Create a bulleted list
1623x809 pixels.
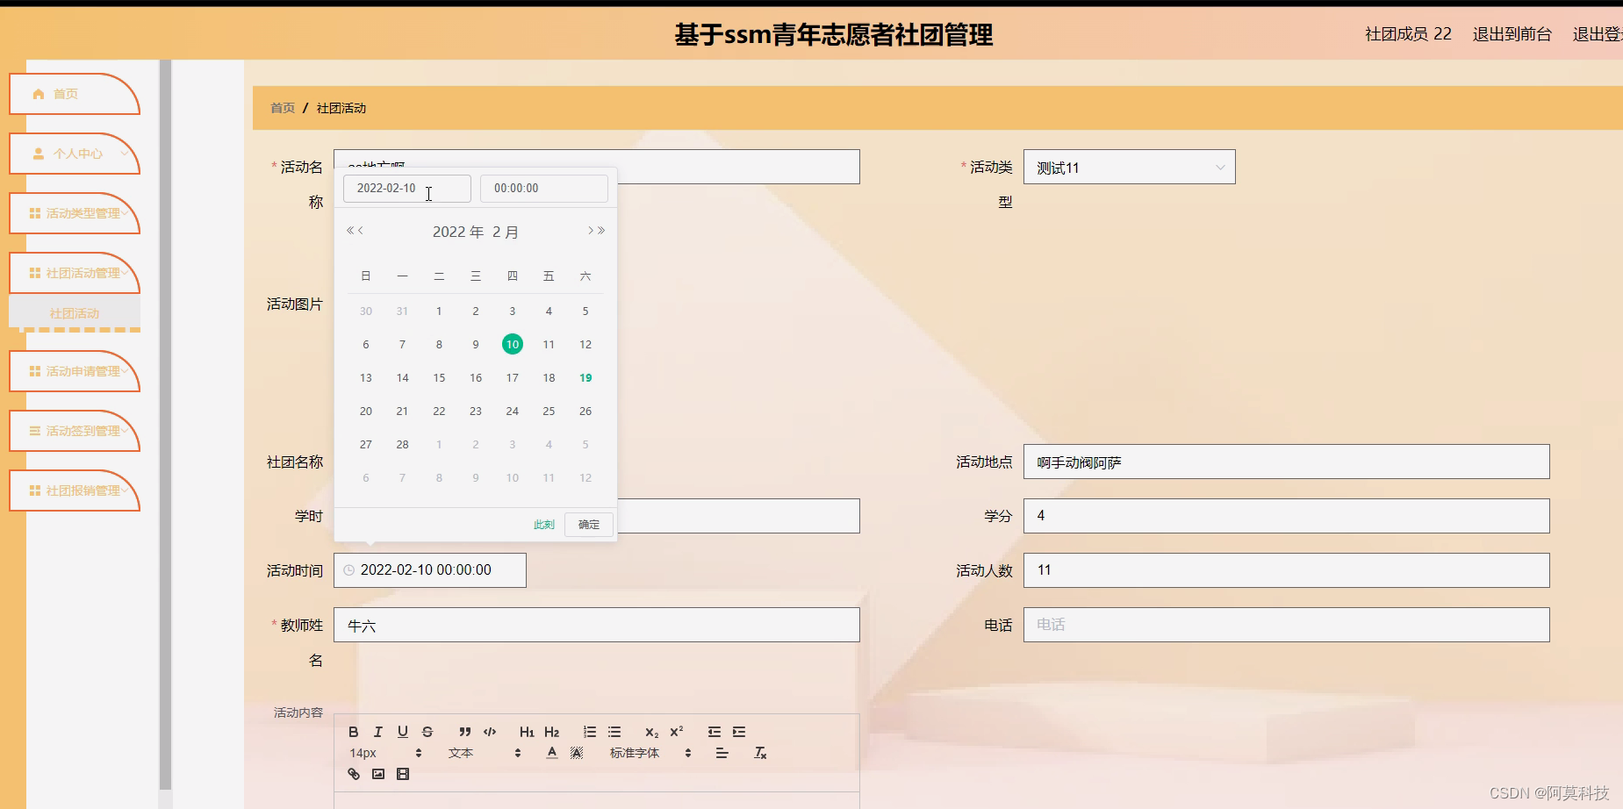click(x=614, y=732)
